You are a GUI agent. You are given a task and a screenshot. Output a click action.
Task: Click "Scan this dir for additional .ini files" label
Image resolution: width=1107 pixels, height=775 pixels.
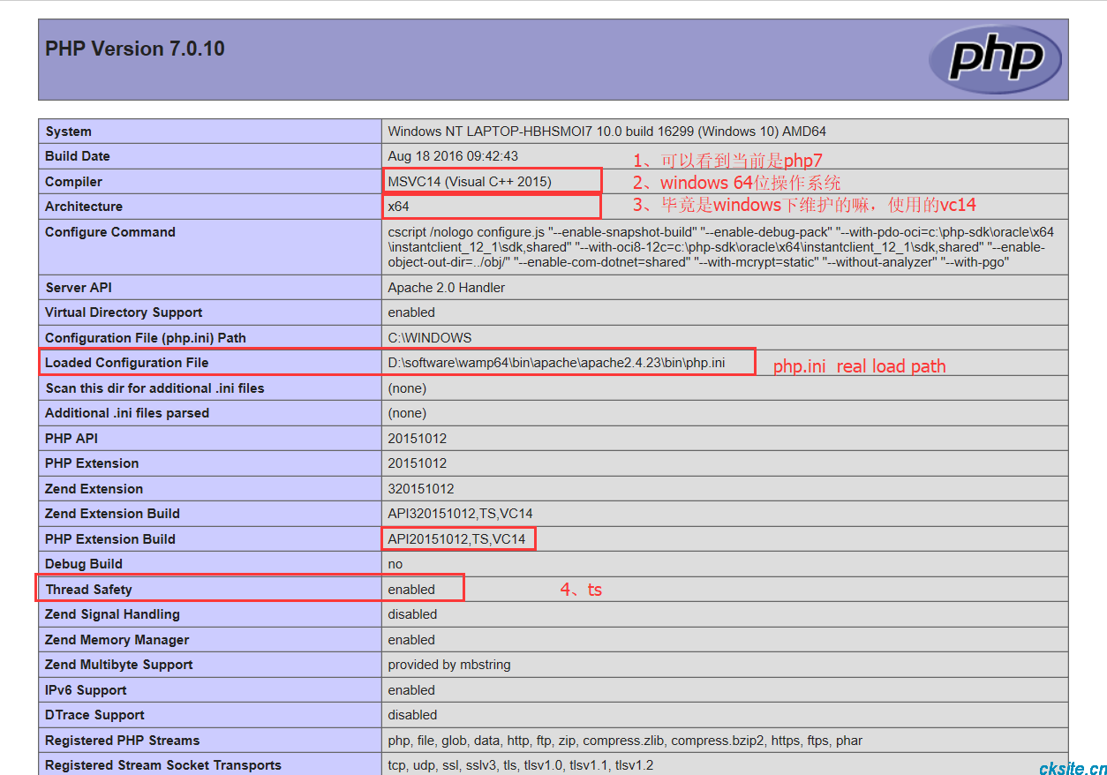pyautogui.click(x=155, y=388)
